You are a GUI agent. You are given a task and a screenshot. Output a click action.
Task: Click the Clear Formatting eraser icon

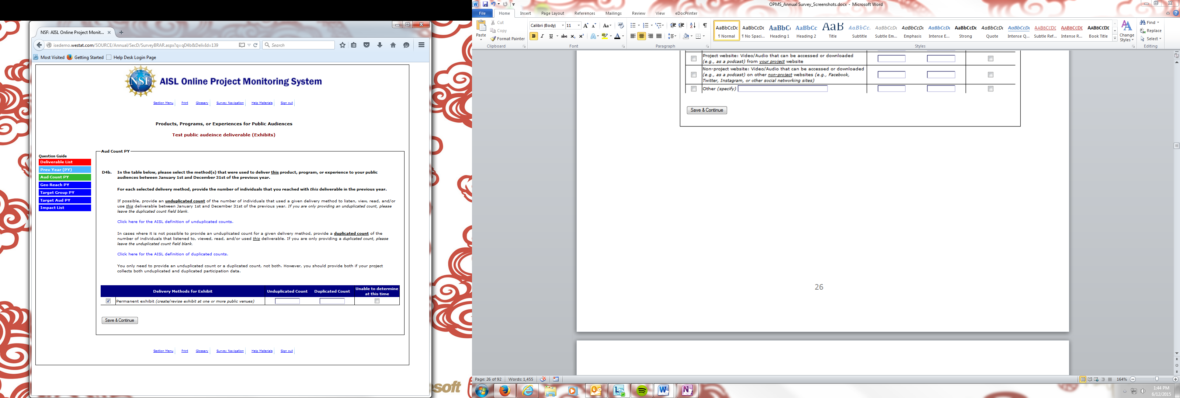(621, 26)
